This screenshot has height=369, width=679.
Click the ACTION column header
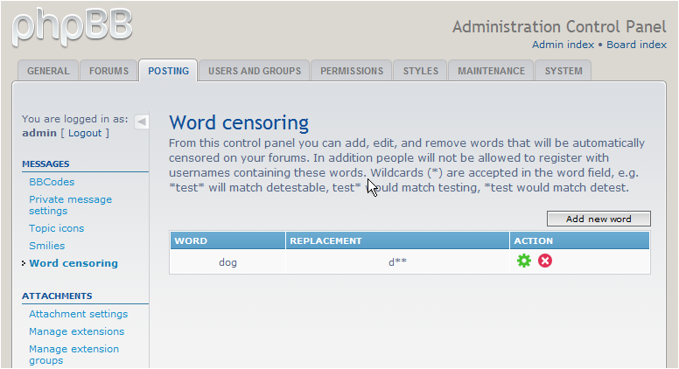point(579,240)
